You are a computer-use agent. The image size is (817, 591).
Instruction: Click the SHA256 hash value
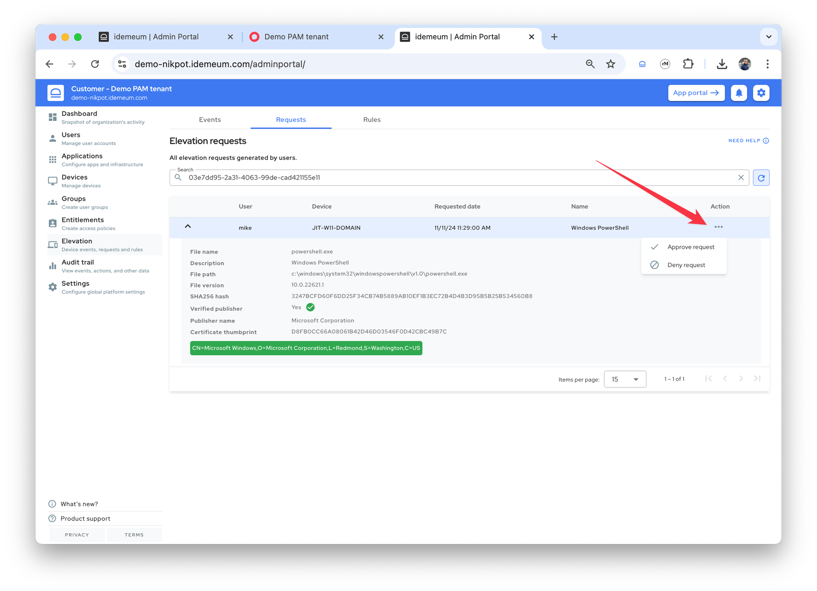coord(412,296)
